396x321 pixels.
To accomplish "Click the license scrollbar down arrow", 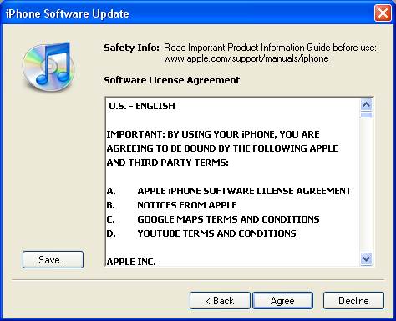I will click(366, 259).
